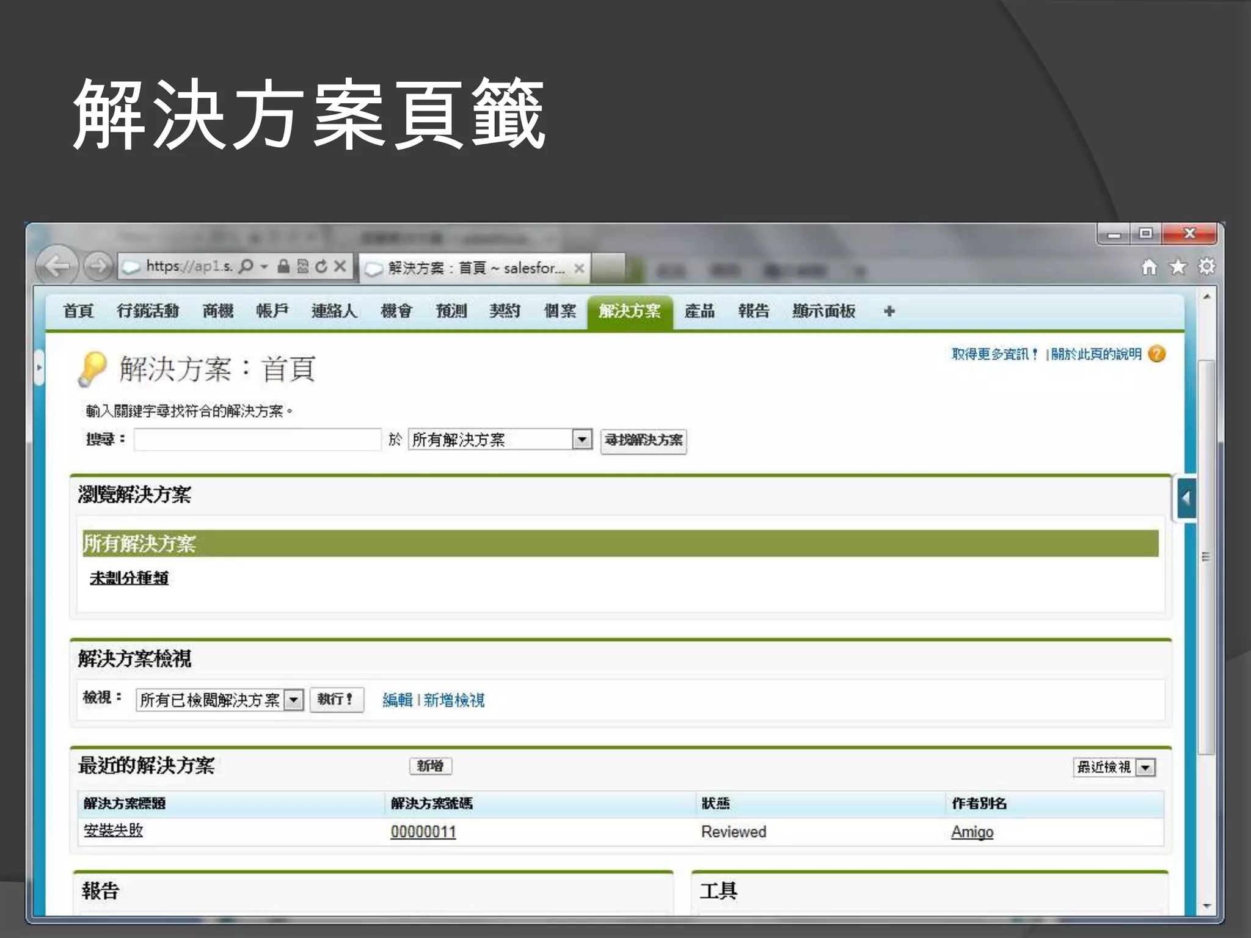Screen dimensions: 1251x938
Task: Go to the 預測 tab
Action: pos(451,311)
